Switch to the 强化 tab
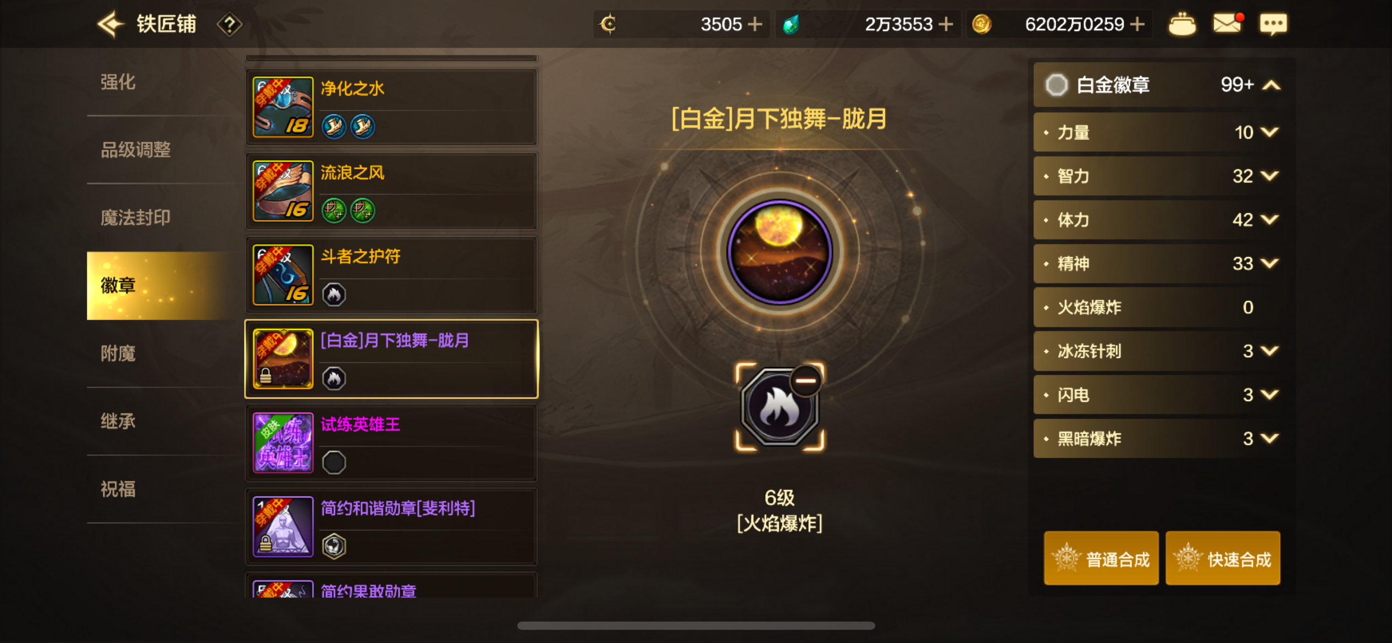 tap(118, 82)
